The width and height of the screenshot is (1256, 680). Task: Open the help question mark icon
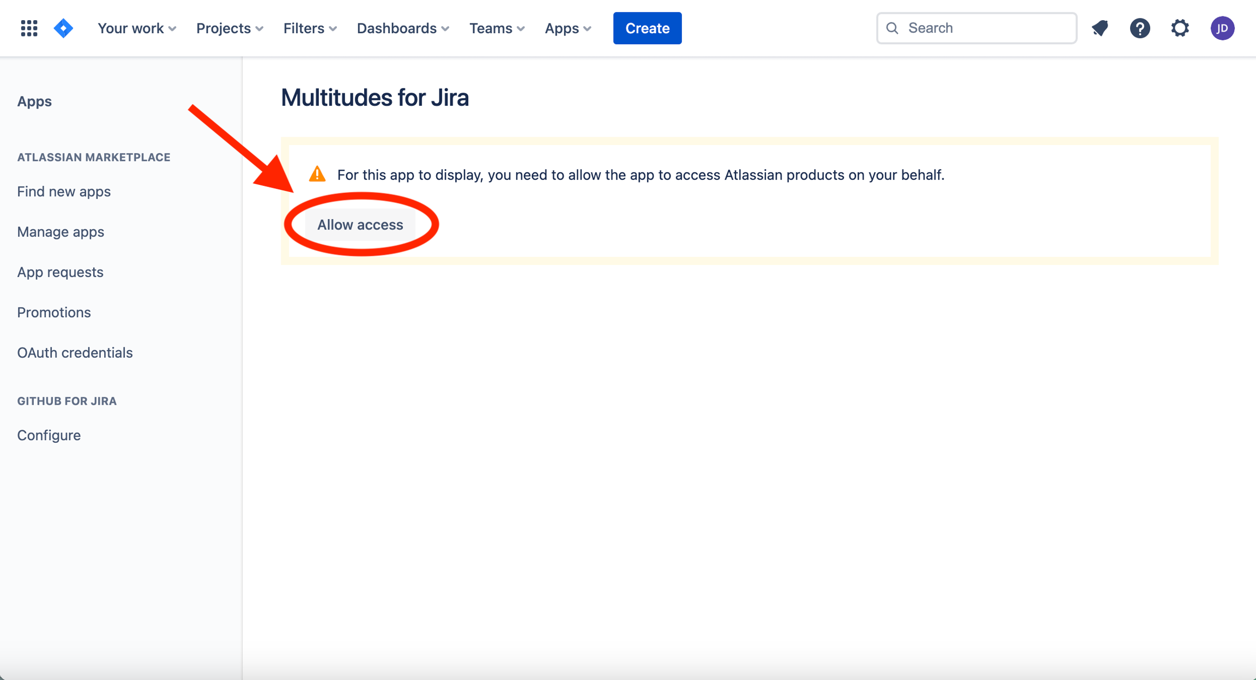tap(1139, 28)
